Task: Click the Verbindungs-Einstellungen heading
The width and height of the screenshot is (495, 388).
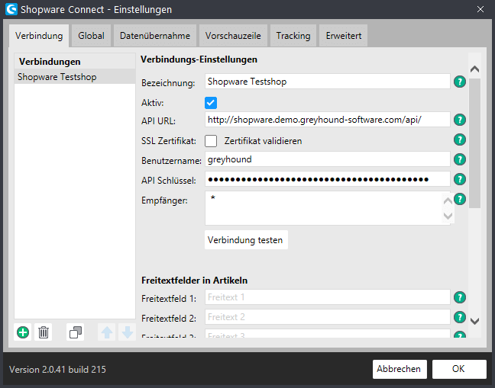Action: point(199,59)
